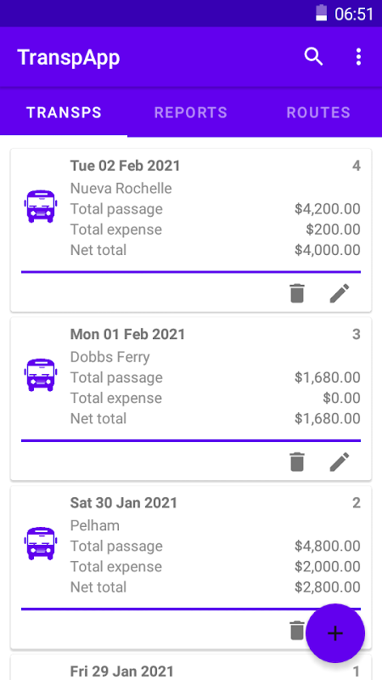Image resolution: width=382 pixels, height=680 pixels.
Task: Delete the Dobbs Ferry transport entry
Action: coord(297,462)
